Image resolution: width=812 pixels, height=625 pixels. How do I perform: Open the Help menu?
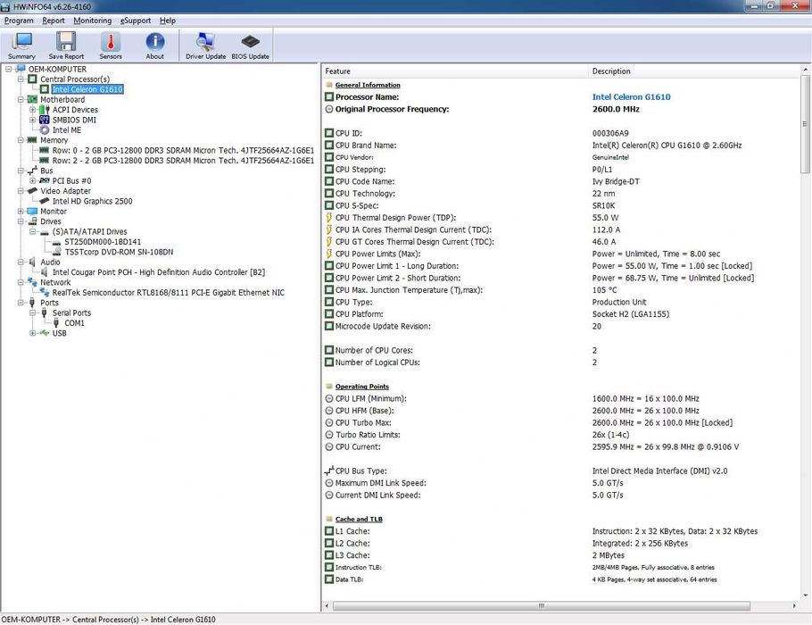click(167, 21)
